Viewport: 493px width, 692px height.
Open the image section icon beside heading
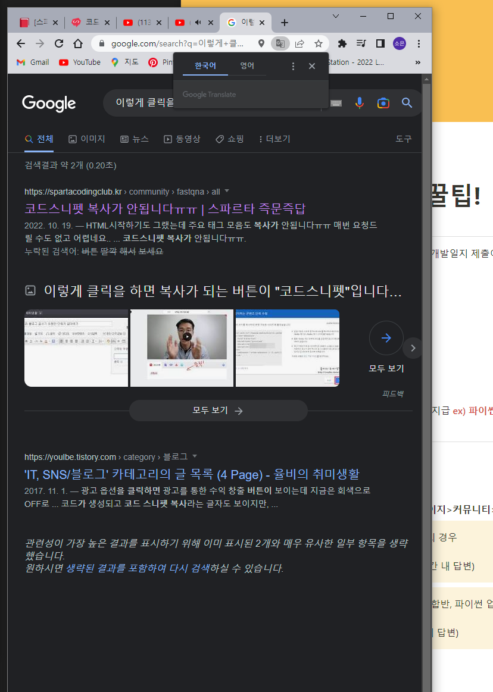pos(30,290)
